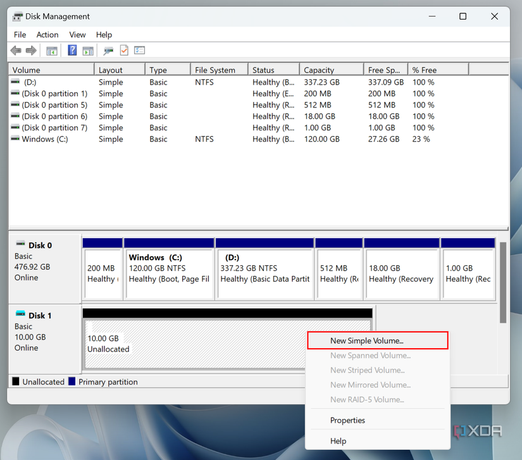Viewport: 522px width, 460px height.
Task: Click the 337.23 GB capacity cell
Action: [321, 82]
